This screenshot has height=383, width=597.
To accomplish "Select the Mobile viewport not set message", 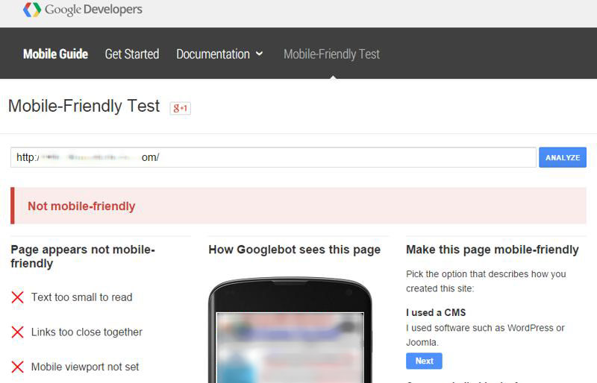I will [85, 367].
